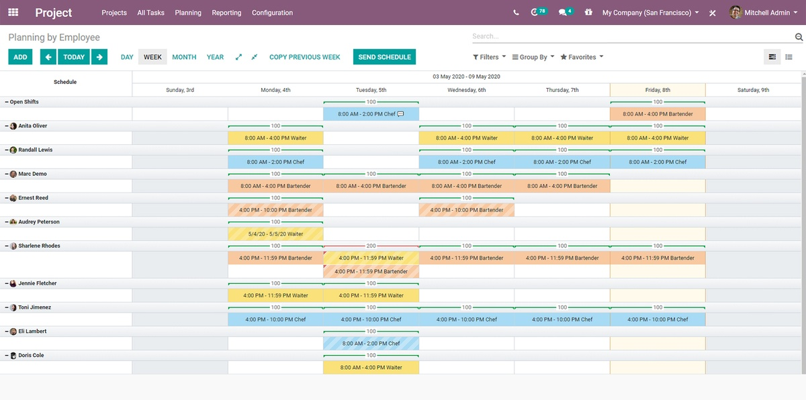Open the Configuration menu
The width and height of the screenshot is (806, 400).
(x=272, y=13)
